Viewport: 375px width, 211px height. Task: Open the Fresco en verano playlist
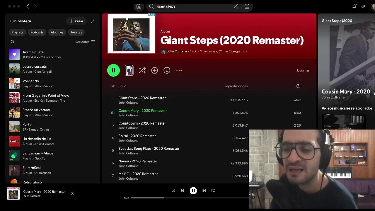click(x=53, y=112)
